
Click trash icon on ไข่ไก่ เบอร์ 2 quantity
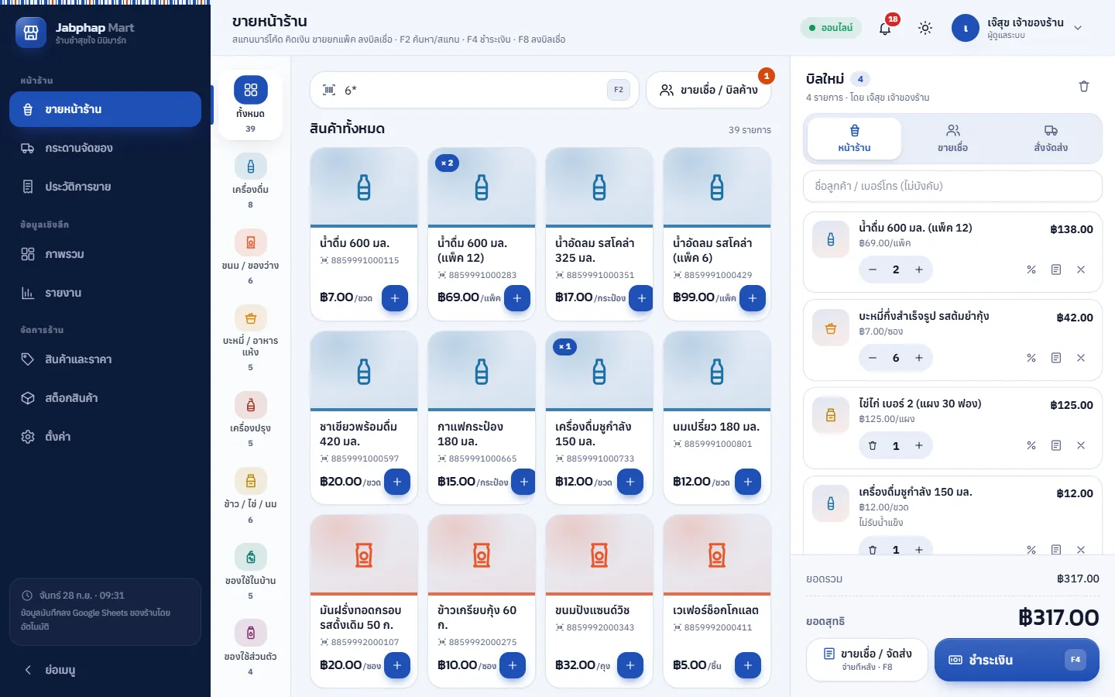pos(873,445)
